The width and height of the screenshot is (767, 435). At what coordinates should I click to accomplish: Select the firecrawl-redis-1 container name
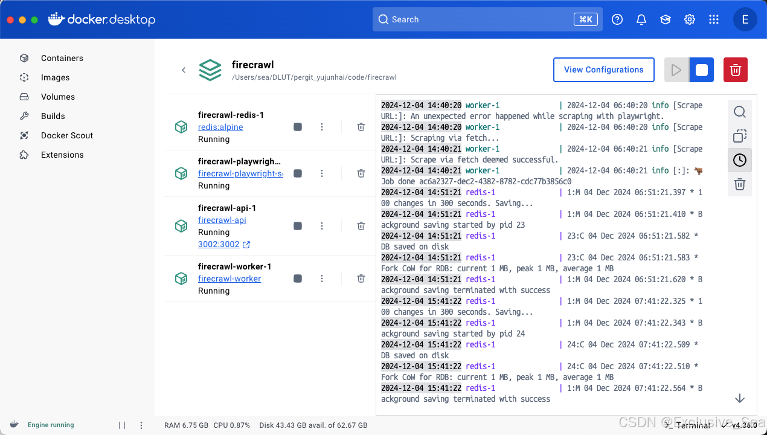[x=231, y=115]
